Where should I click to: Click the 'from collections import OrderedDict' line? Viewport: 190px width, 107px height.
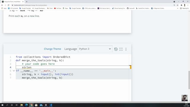43,57
